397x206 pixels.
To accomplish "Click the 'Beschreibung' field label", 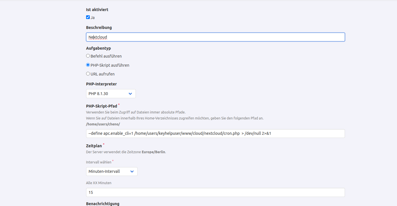I will tap(99, 28).
